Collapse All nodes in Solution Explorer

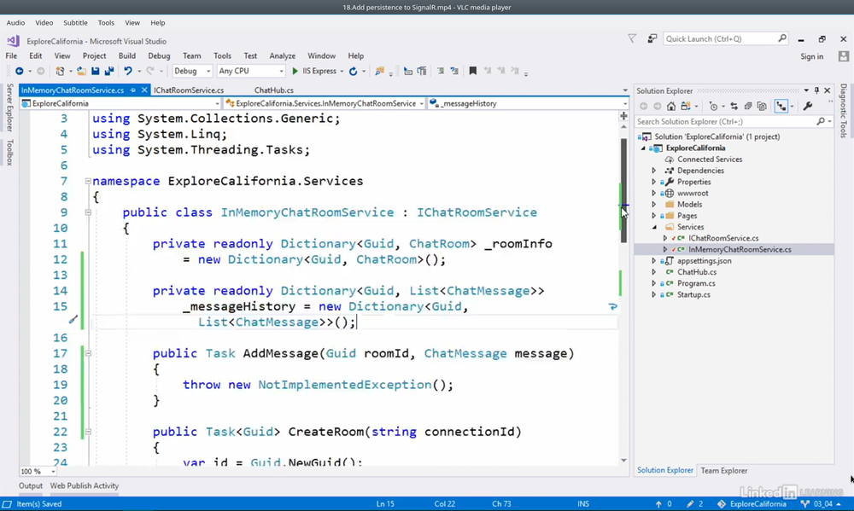pyautogui.click(x=748, y=106)
